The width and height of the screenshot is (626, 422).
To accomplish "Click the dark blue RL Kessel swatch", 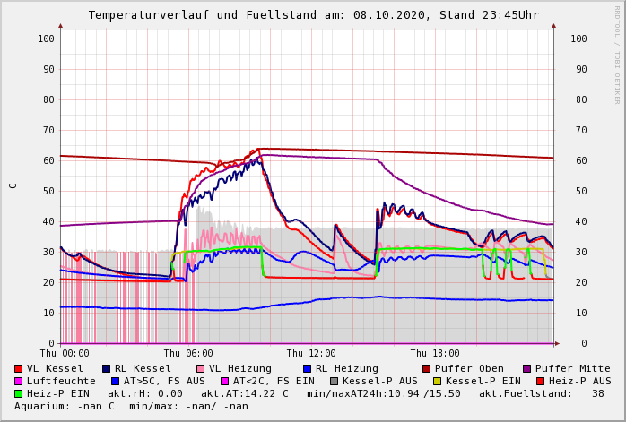I will pos(107,368).
